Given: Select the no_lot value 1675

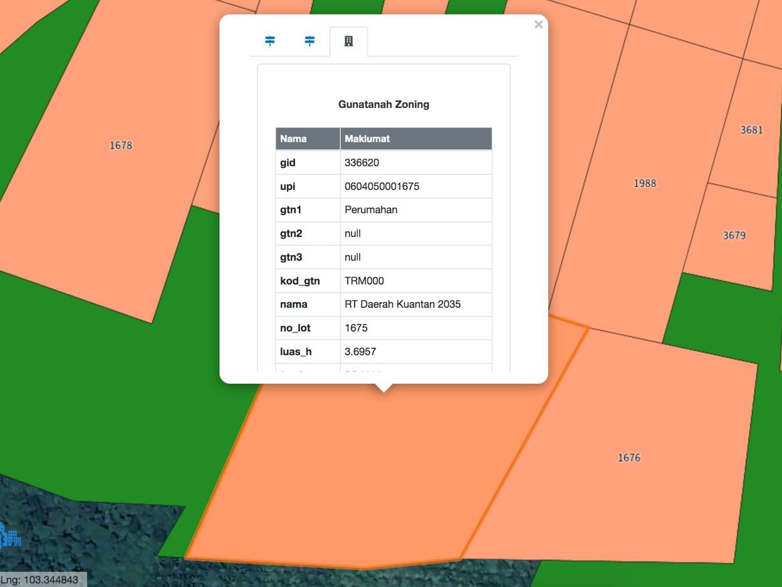Looking at the screenshot, I should pos(356,328).
